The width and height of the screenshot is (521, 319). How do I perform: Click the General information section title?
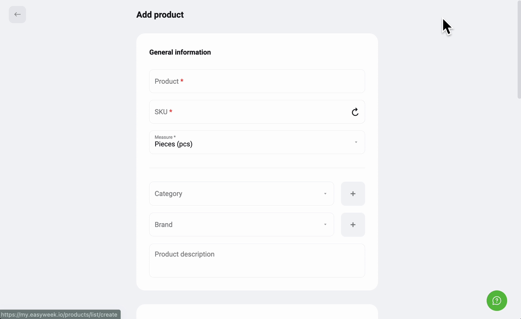point(180,52)
